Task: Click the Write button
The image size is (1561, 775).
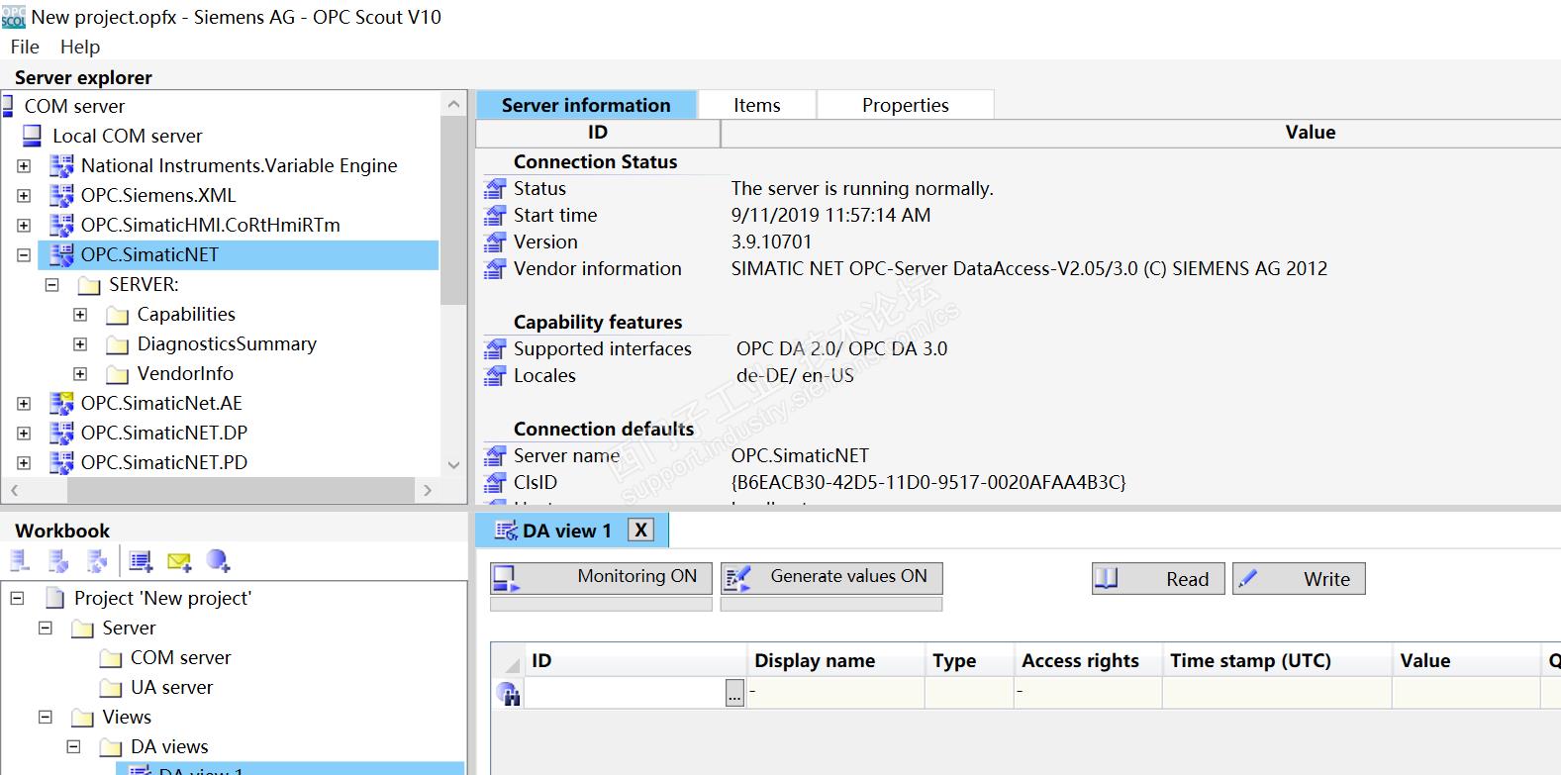Action: tap(1299, 579)
